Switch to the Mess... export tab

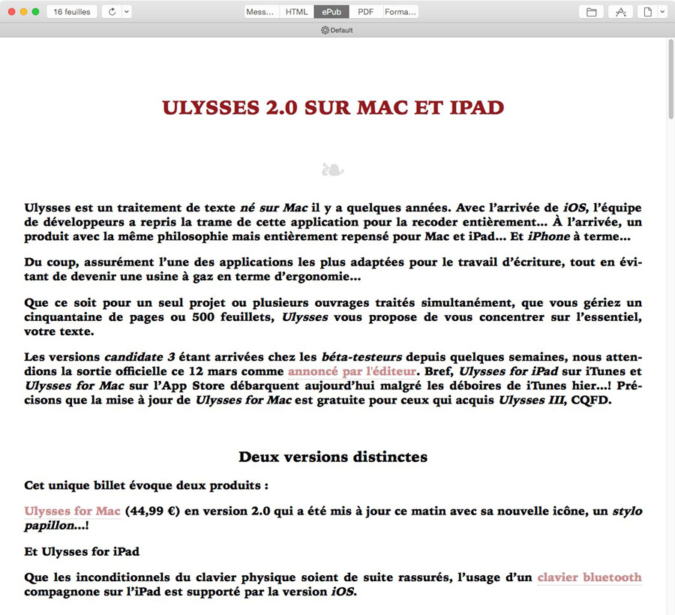[262, 11]
